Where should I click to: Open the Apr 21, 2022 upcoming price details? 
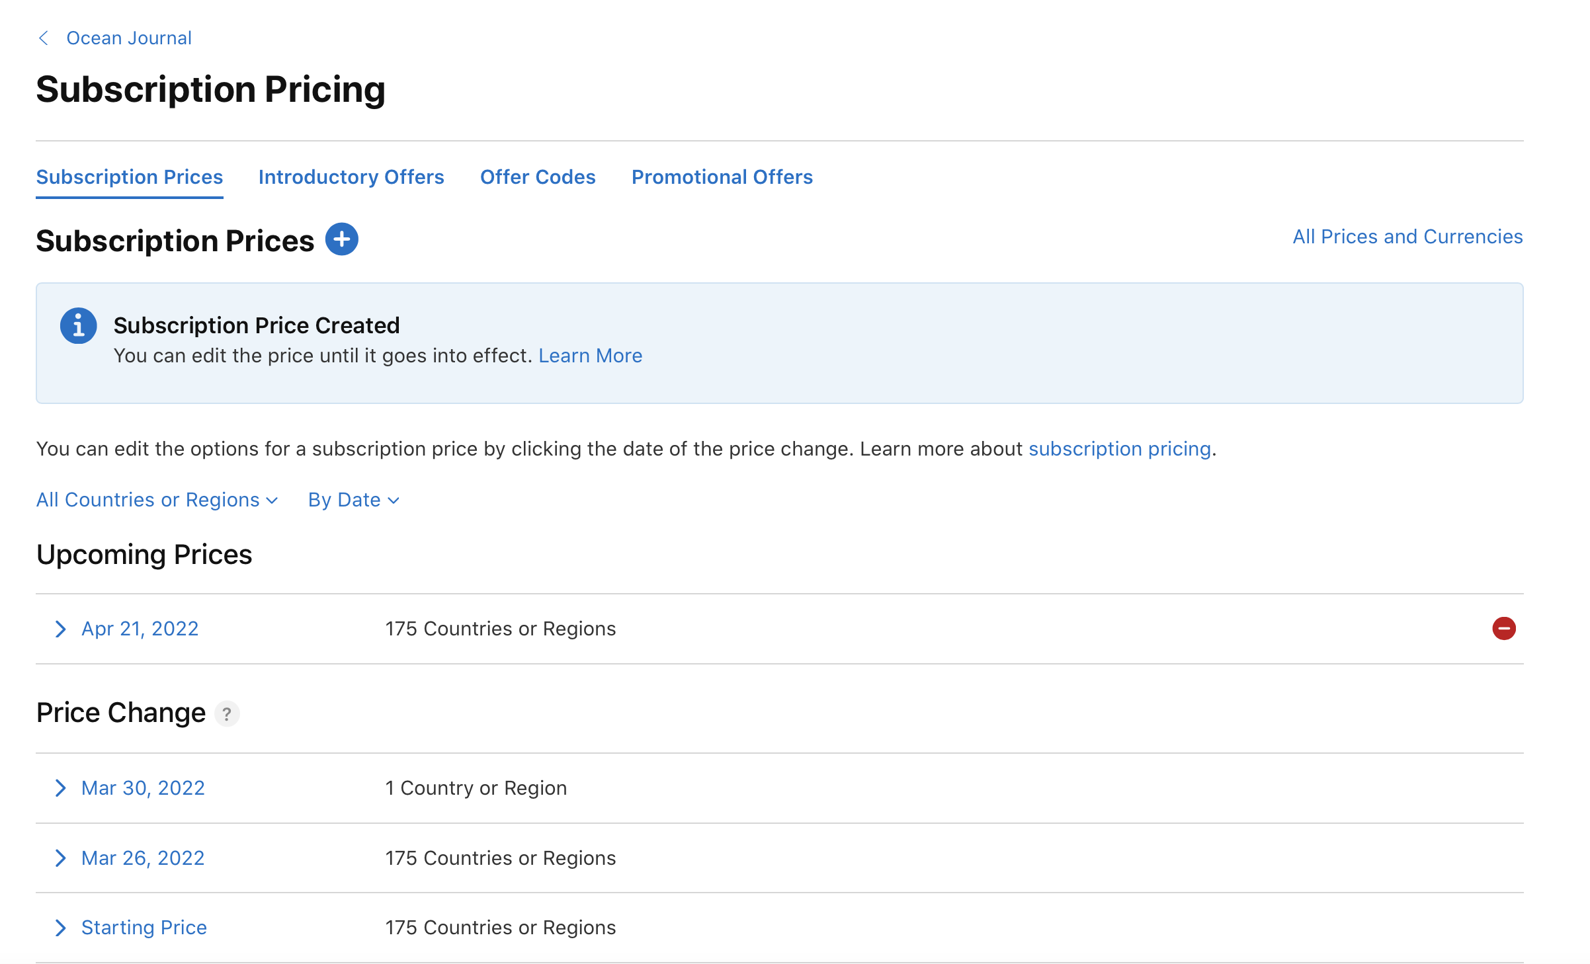[140, 629]
